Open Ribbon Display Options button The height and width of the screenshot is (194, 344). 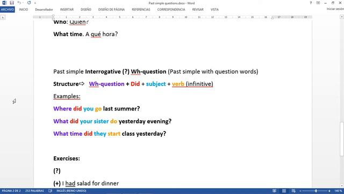pos(318,3)
